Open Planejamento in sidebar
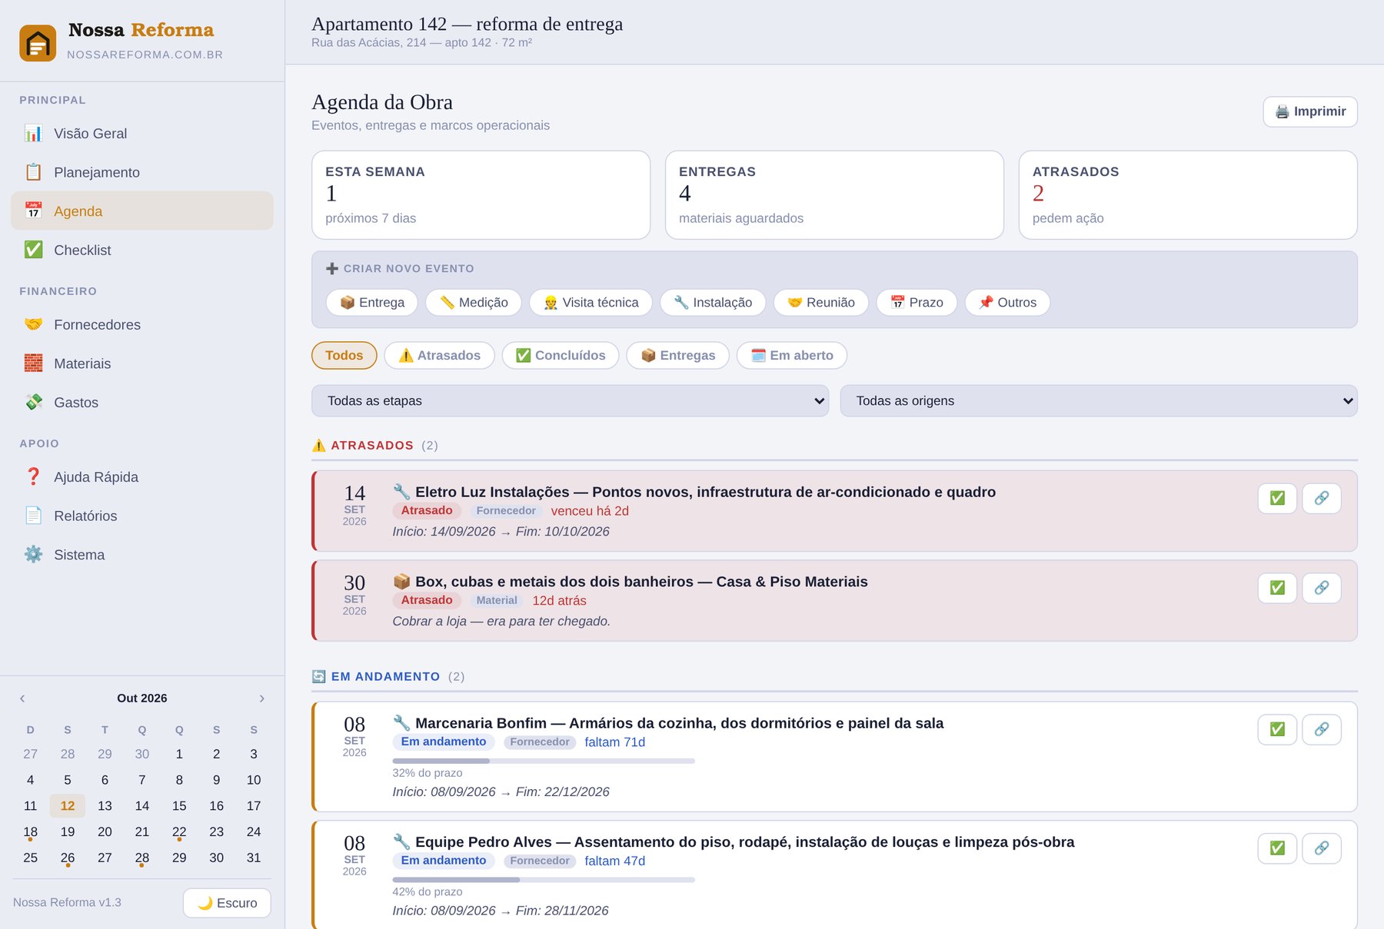 (142, 172)
